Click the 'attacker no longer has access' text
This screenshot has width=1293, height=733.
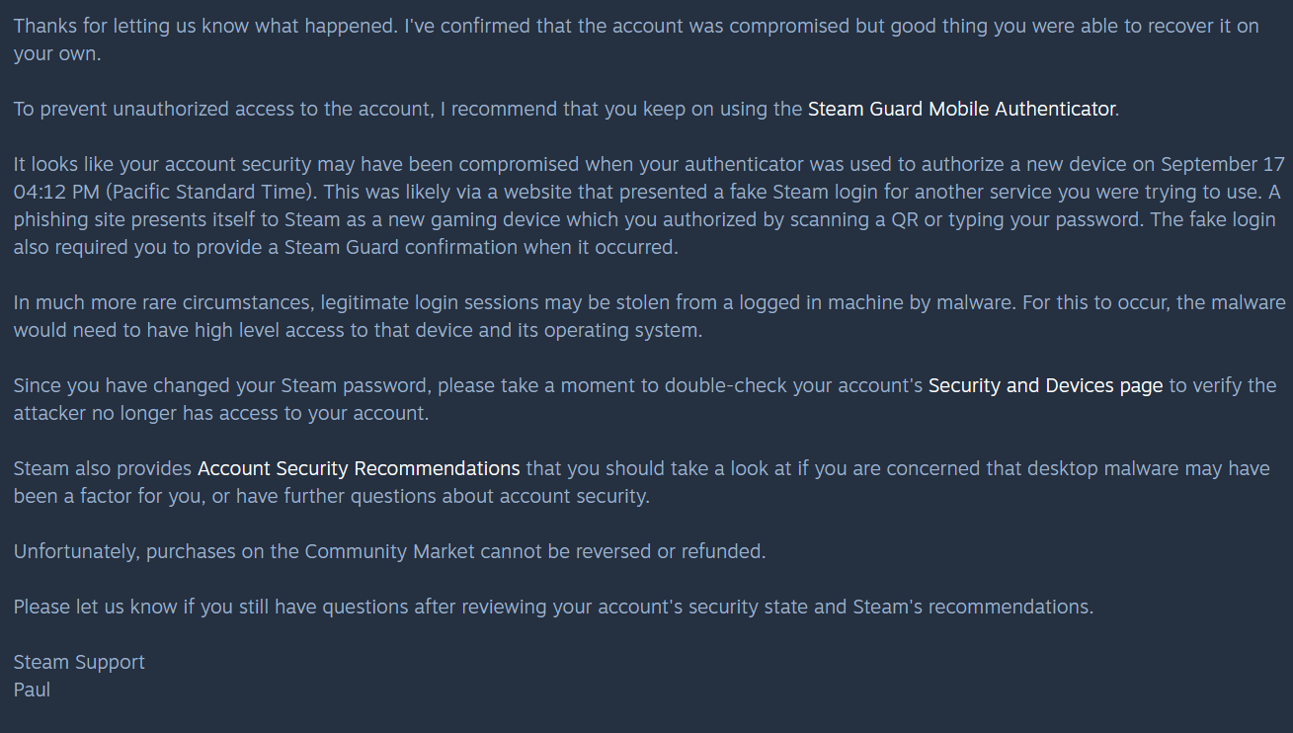219,413
